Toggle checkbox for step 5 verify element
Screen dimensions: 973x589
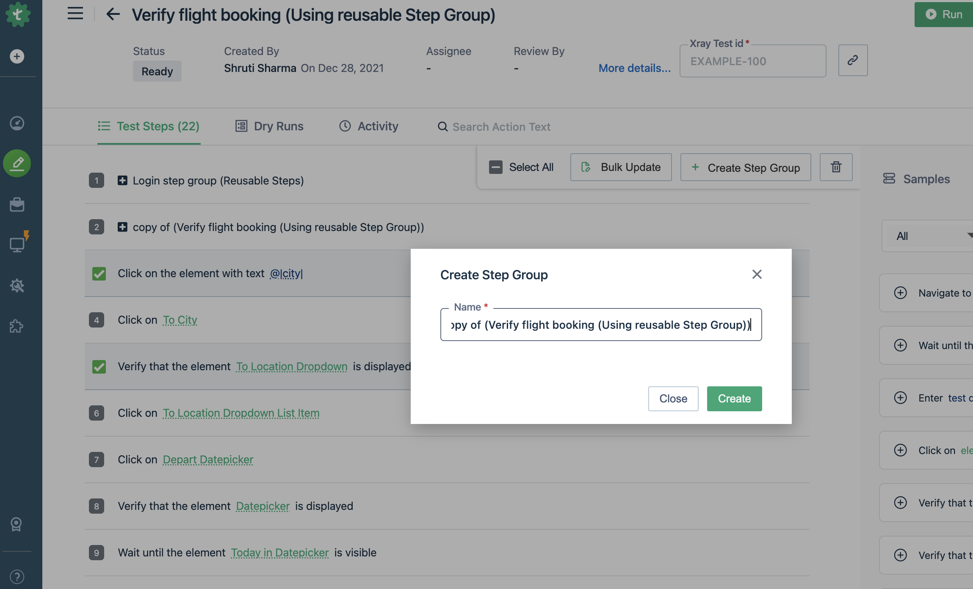97,366
